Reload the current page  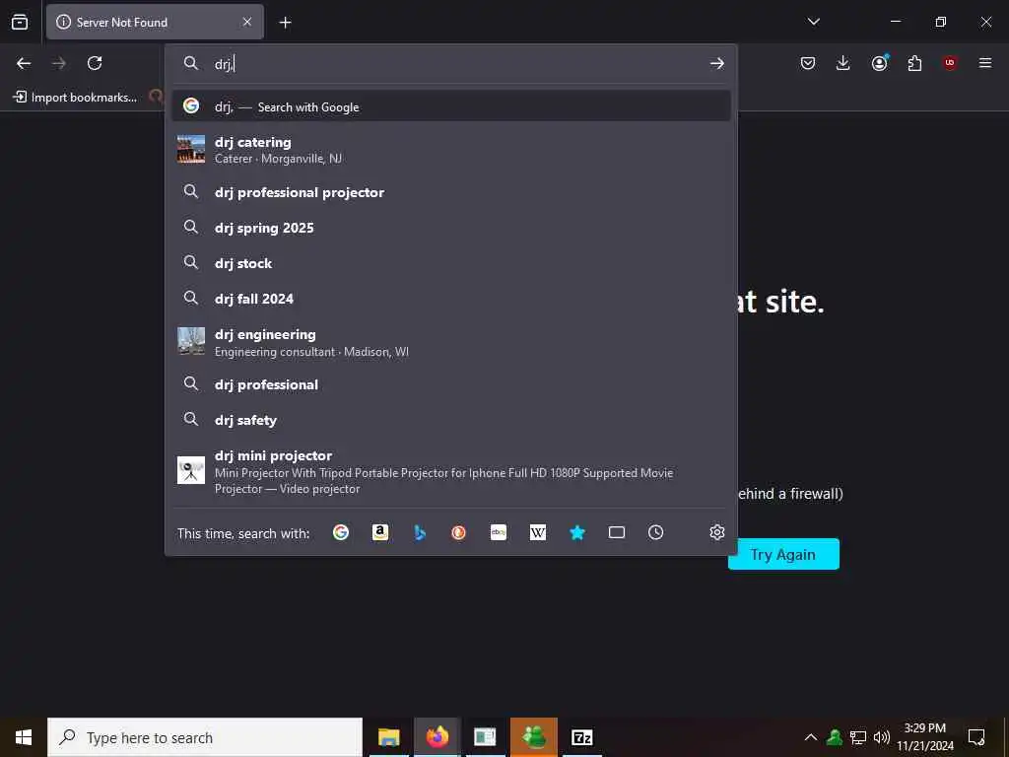[x=95, y=63]
